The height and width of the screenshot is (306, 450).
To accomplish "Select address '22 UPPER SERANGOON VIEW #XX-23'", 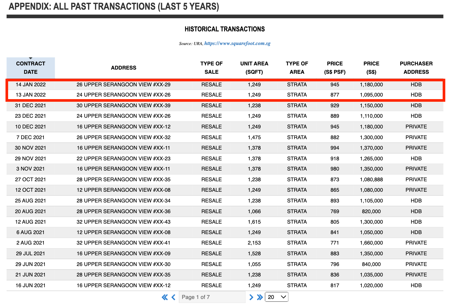I will pos(124,158).
